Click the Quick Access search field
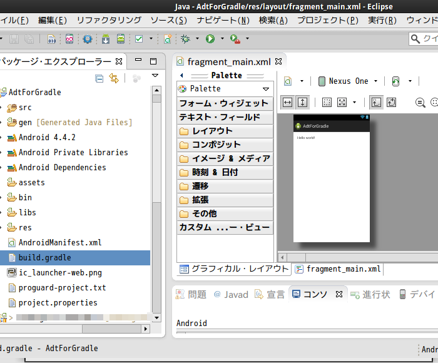Image resolution: width=438 pixels, height=363 pixels. coord(424,39)
